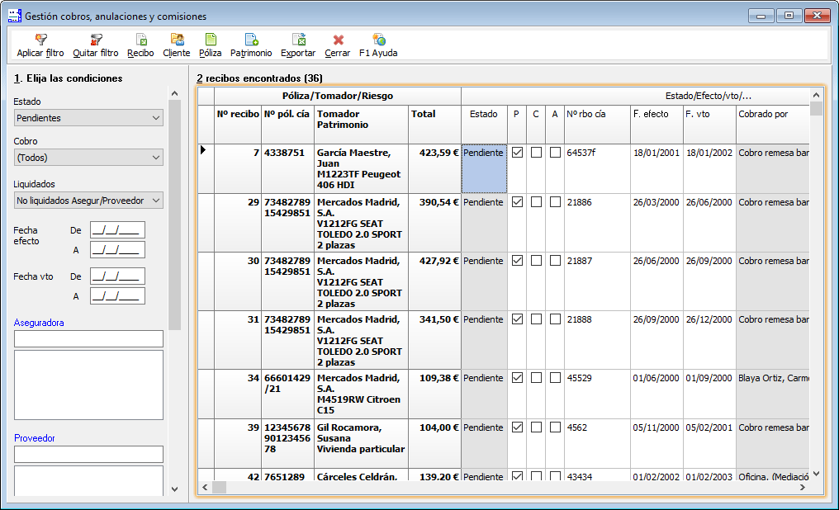Click the Blaya Ortiz cobrado por cell
The image size is (839, 510).
coord(773,394)
